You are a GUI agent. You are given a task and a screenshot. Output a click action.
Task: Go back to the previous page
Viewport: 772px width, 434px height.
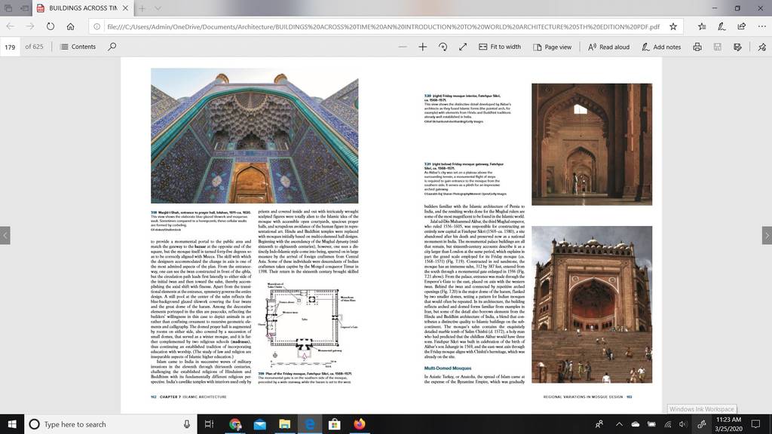pyautogui.click(x=11, y=26)
